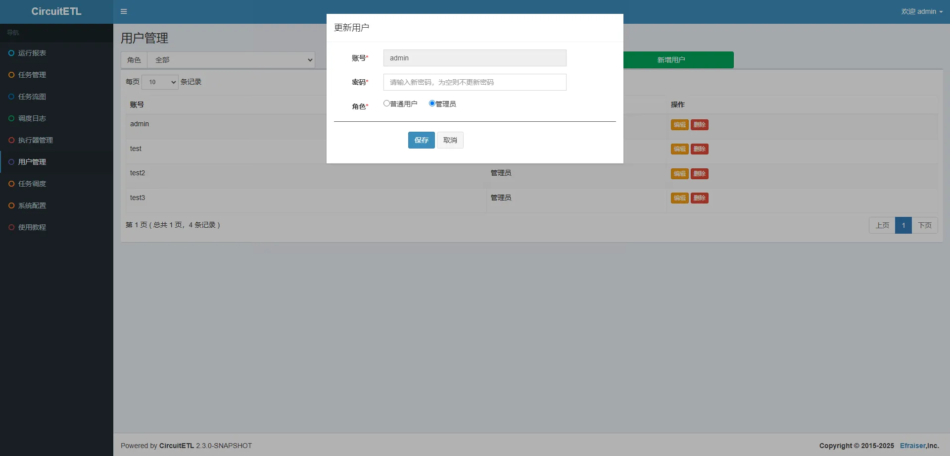Go to 用户管理 in the sidebar
This screenshot has width=950, height=456.
[32, 162]
